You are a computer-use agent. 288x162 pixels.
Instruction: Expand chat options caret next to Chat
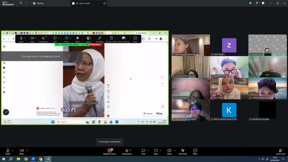(148, 150)
